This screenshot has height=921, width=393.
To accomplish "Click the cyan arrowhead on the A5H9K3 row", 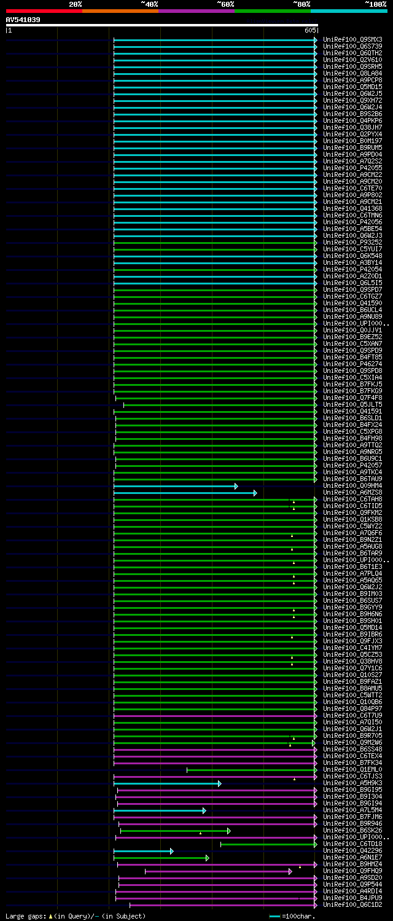I will pos(219,783).
